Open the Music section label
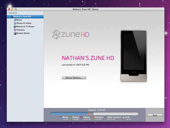Viewport: 170px width, 128px height. (x=19, y=20)
